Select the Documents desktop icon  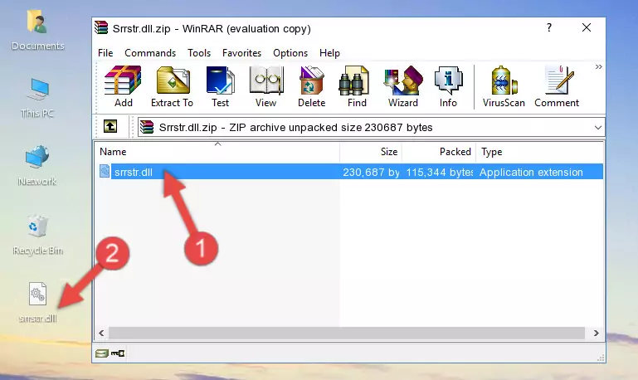click(37, 31)
